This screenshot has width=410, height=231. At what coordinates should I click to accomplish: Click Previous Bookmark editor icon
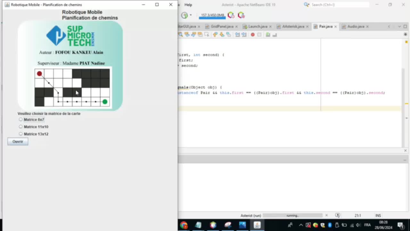click(x=215, y=35)
